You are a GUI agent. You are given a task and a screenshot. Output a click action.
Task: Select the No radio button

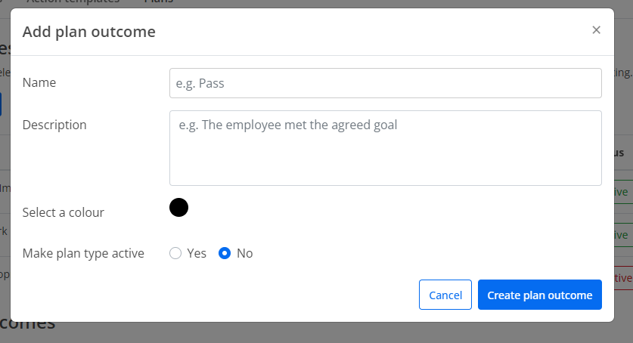pos(225,253)
